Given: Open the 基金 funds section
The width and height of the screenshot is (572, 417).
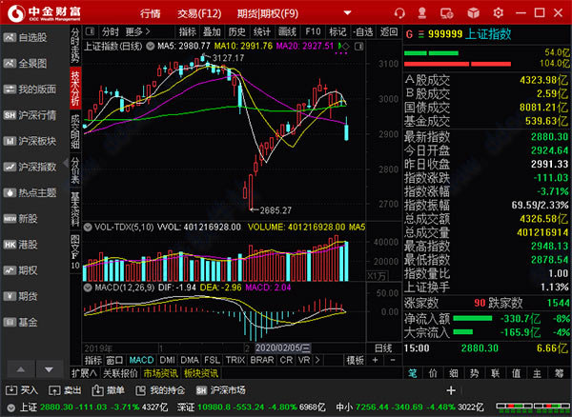Looking at the screenshot, I should tap(21, 322).
